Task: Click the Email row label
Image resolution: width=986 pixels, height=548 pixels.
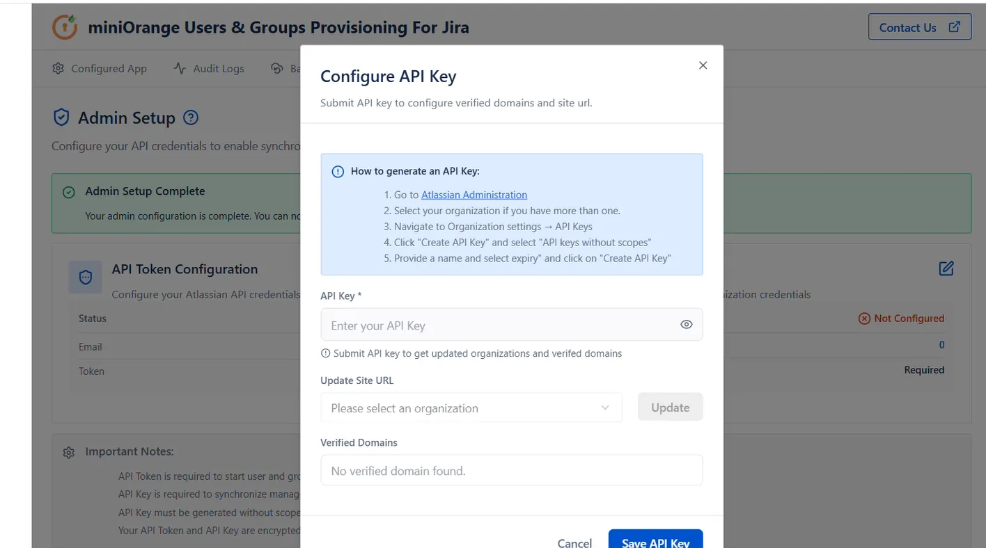Action: pyautogui.click(x=91, y=347)
